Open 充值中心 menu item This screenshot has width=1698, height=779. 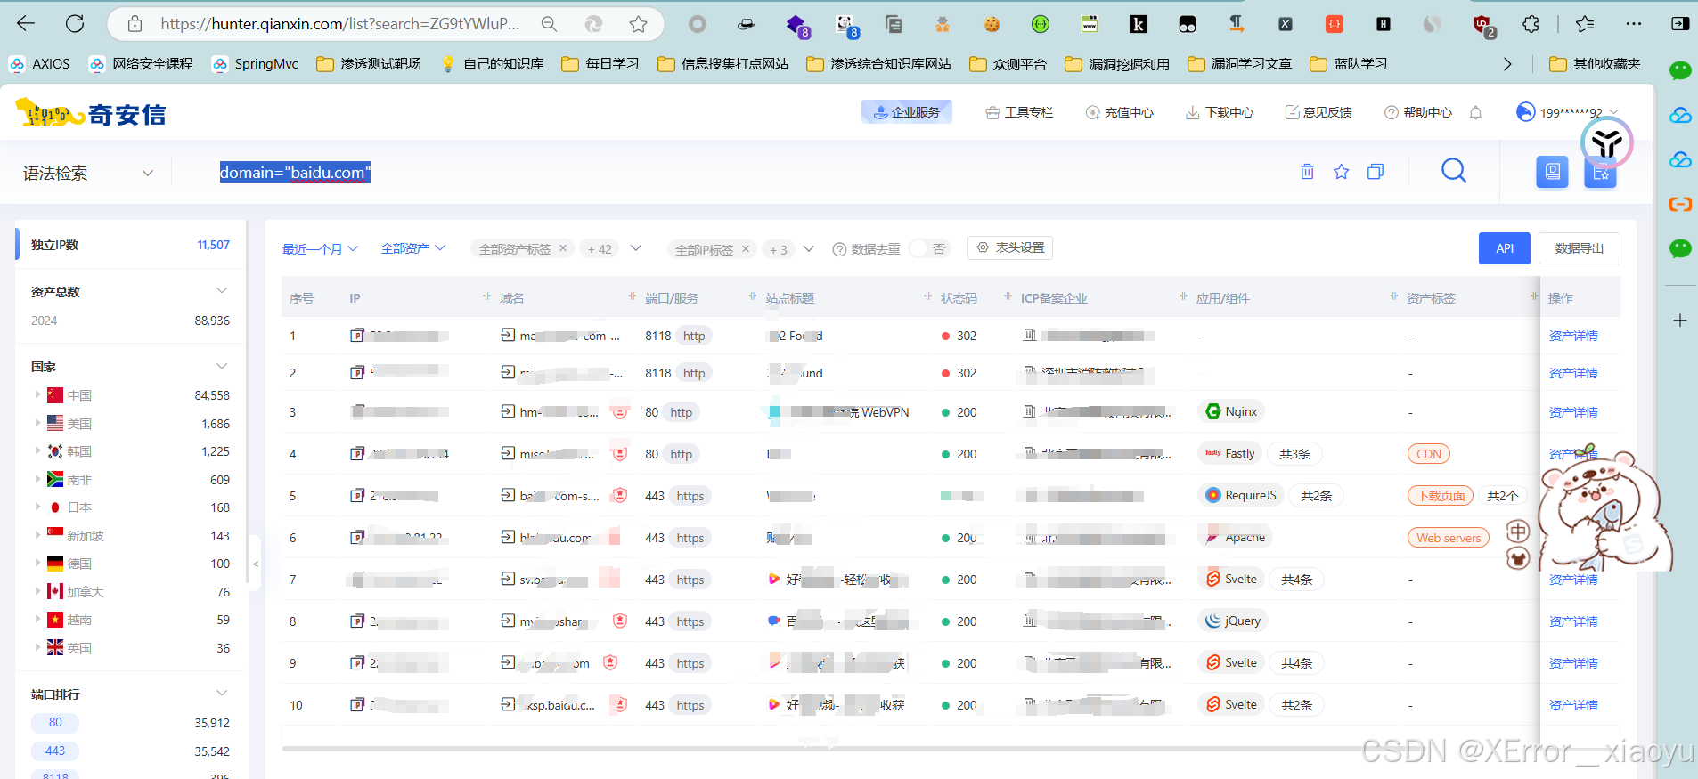tap(1119, 112)
